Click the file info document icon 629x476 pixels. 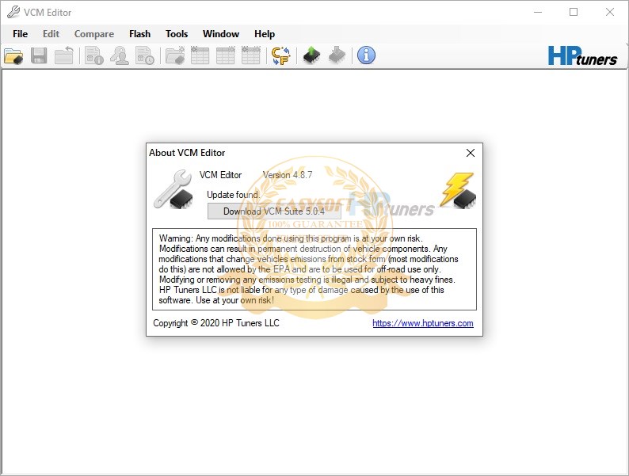click(x=94, y=55)
